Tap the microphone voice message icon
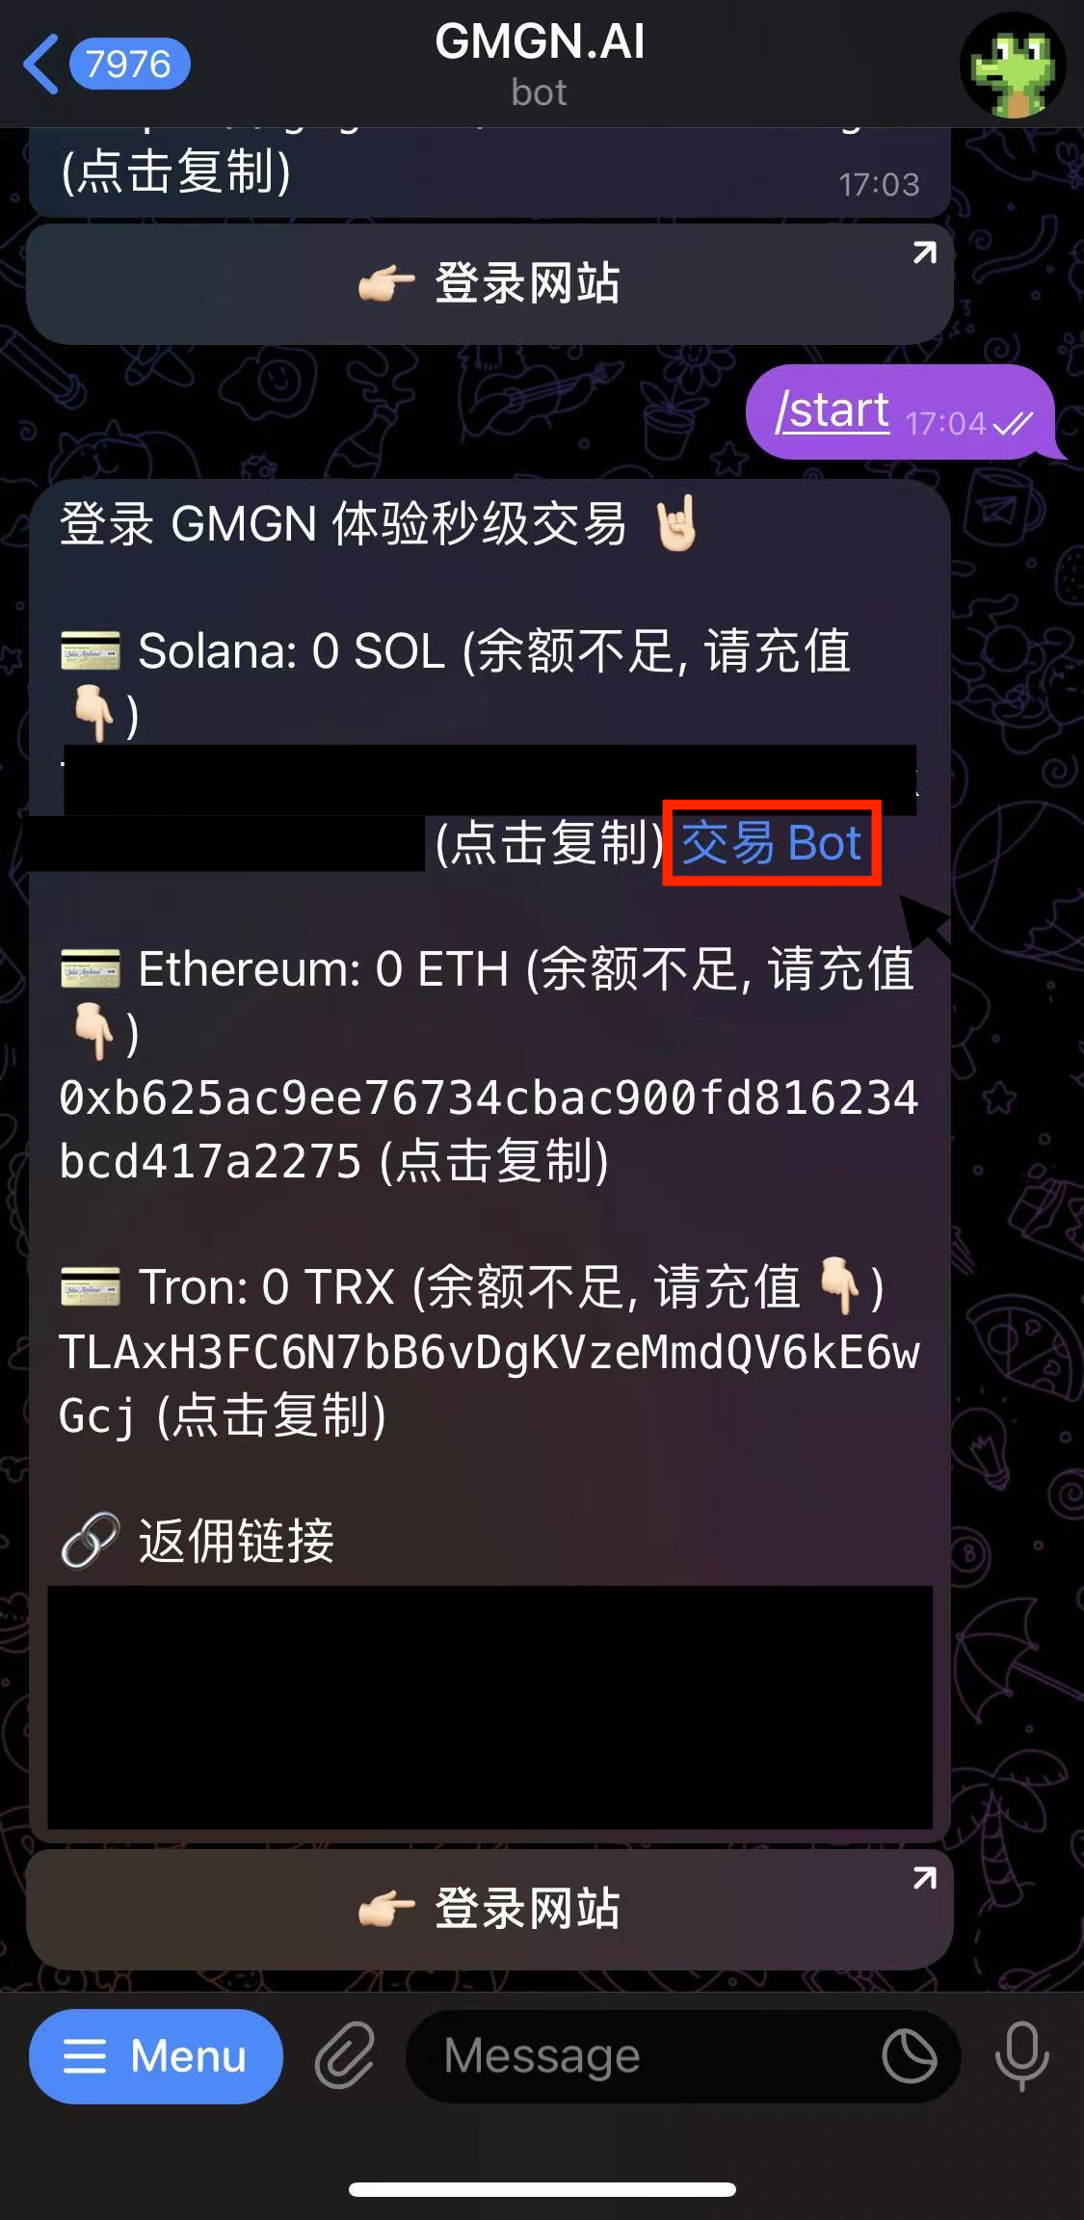This screenshot has height=2220, width=1084. 1021,2056
